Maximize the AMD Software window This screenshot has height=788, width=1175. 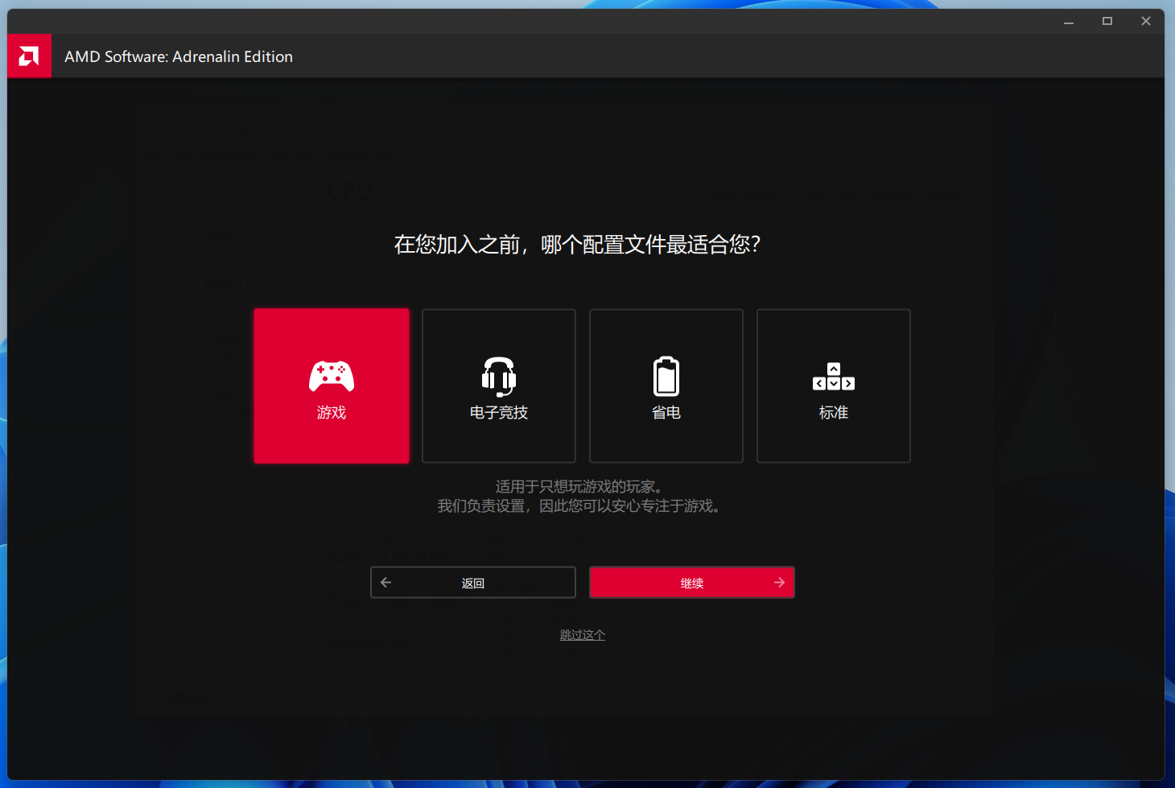pyautogui.click(x=1107, y=22)
